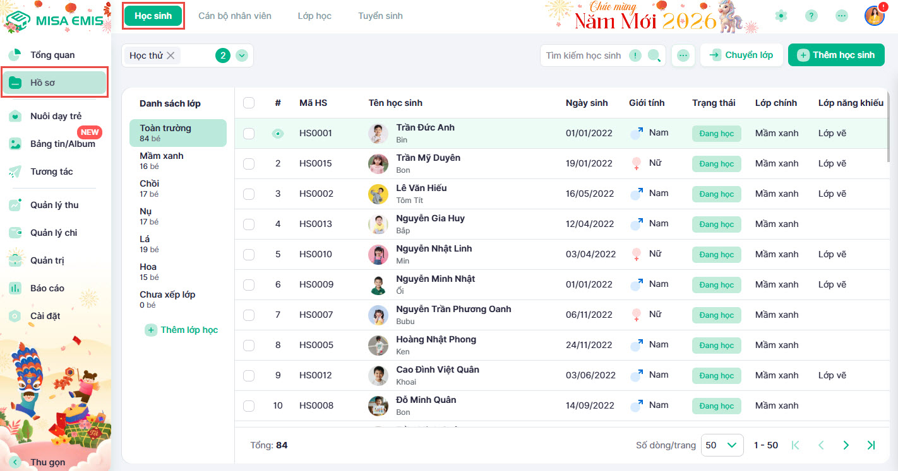Toggle the select-all checkbox in table header
Image resolution: width=898 pixels, height=471 pixels.
(x=249, y=103)
